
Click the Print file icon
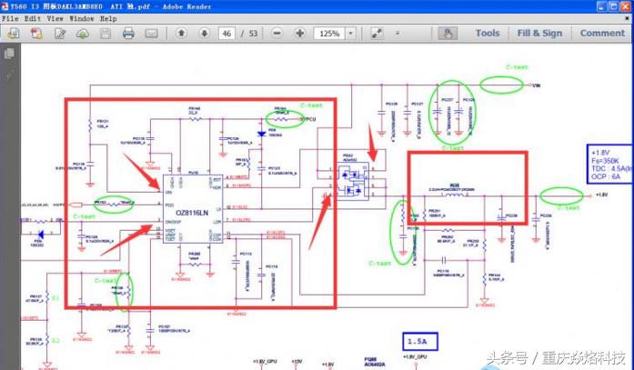pos(128,34)
